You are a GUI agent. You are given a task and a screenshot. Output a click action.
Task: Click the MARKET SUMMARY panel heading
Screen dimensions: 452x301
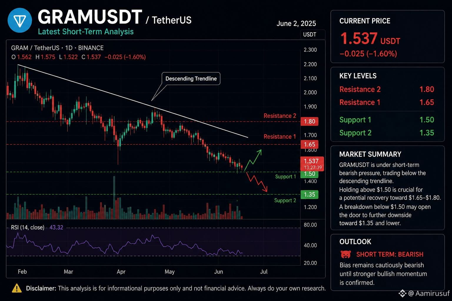370,154
